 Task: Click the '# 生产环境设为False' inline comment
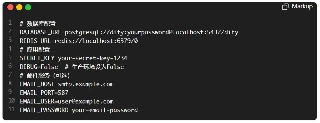click(94, 67)
